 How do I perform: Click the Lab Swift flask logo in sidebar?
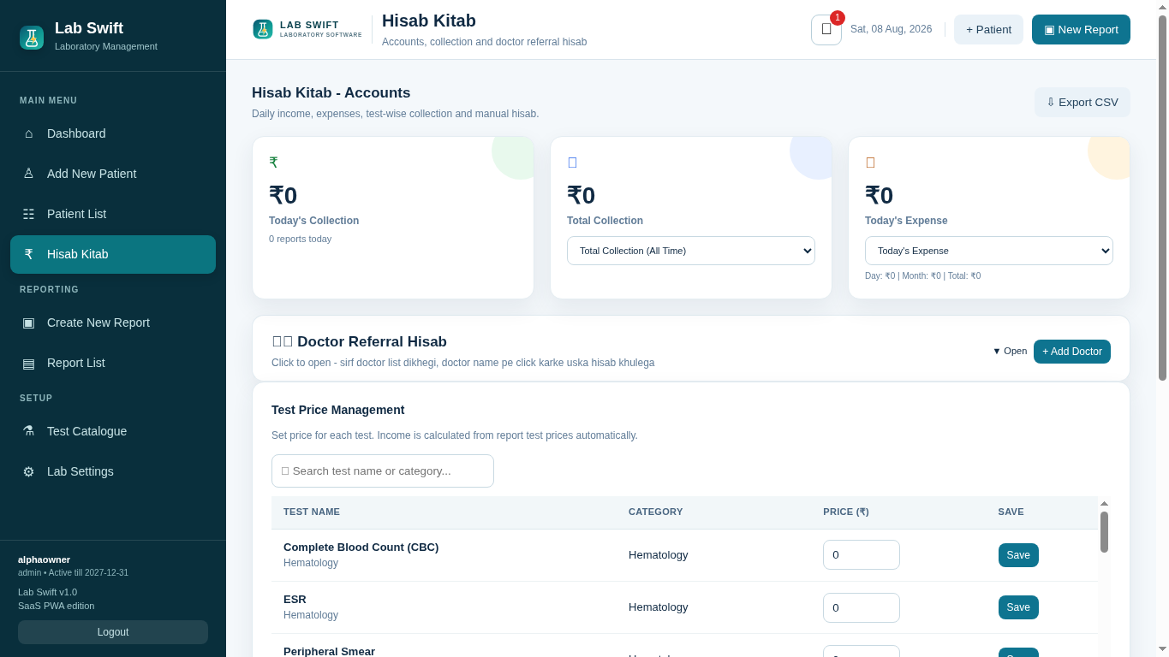click(x=32, y=38)
